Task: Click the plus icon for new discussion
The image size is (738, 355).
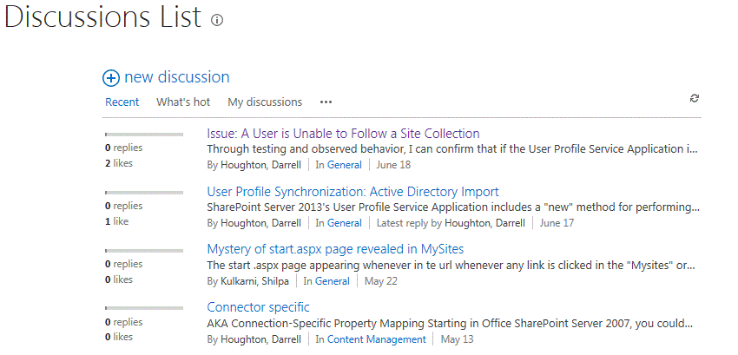Action: pyautogui.click(x=111, y=78)
